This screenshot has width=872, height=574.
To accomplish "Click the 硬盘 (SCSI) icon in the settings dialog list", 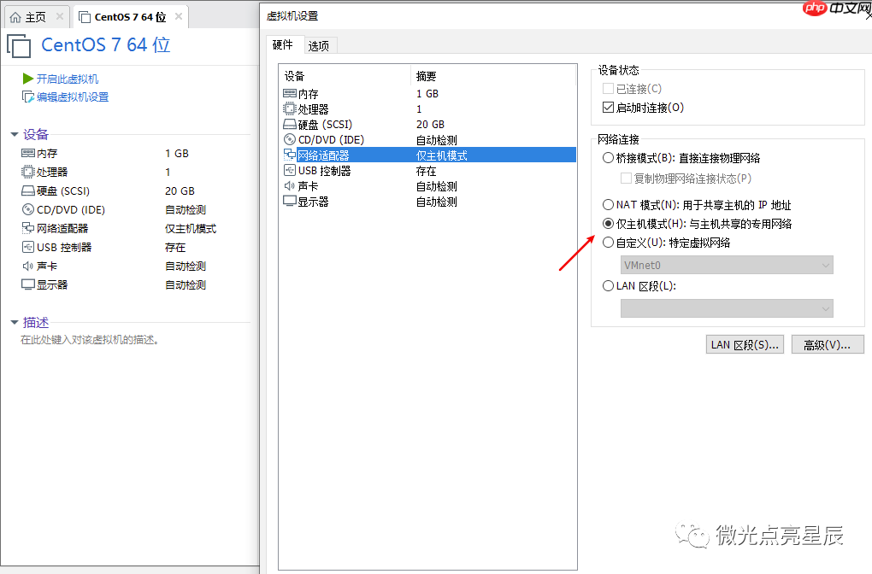I will [x=290, y=124].
